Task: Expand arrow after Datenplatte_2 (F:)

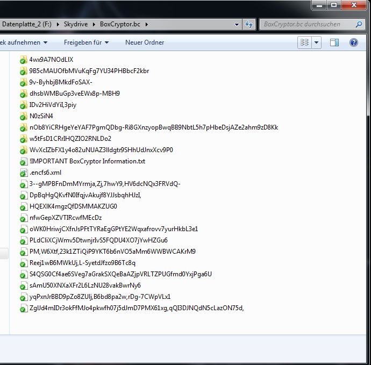Action: 58,24
